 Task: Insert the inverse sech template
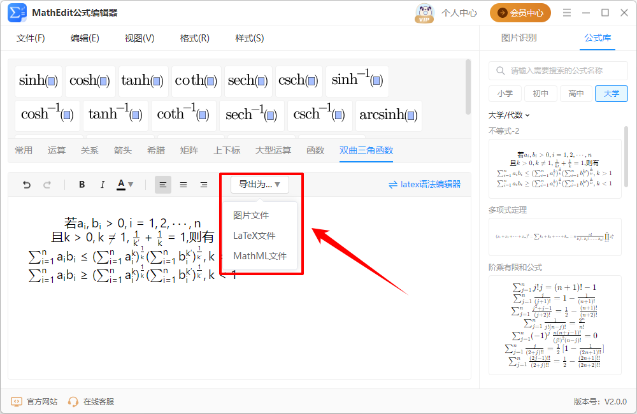tap(252, 116)
